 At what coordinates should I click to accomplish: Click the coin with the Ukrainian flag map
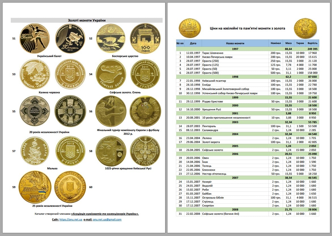[x=35, y=187]
